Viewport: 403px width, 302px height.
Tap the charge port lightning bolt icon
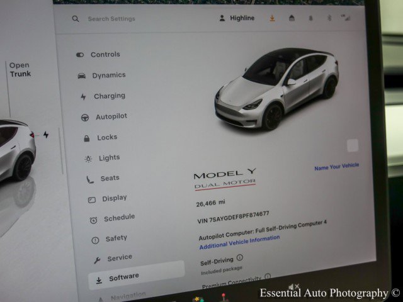pyautogui.click(x=46, y=135)
